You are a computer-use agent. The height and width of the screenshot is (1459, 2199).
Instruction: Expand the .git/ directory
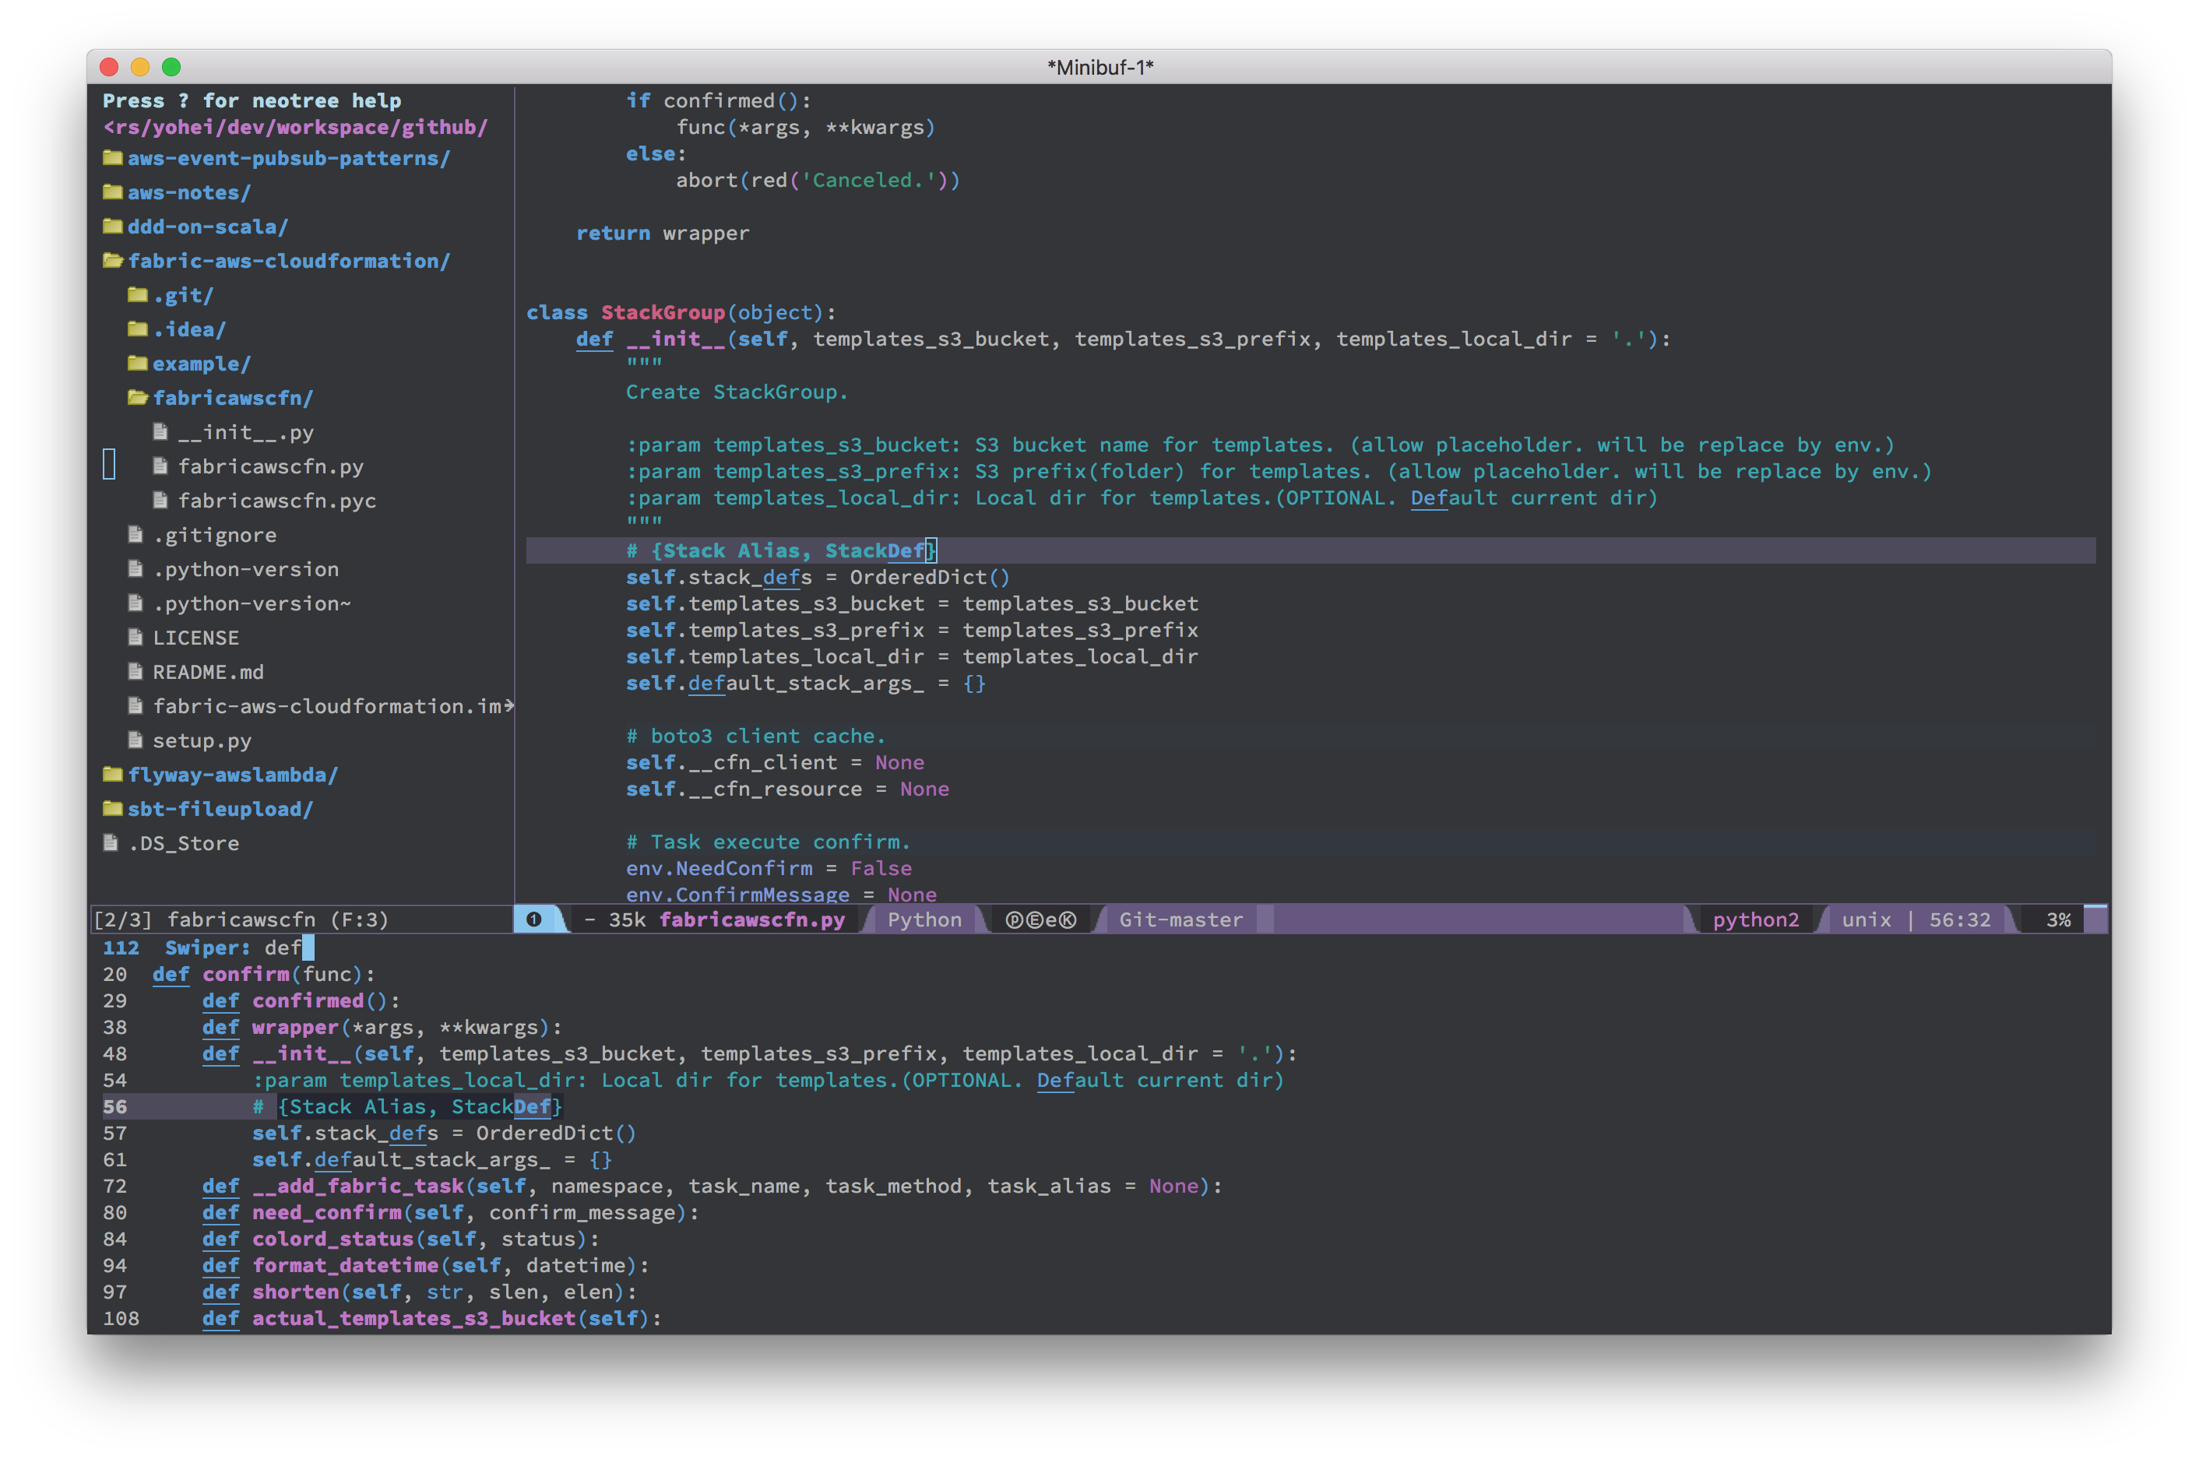pos(183,295)
